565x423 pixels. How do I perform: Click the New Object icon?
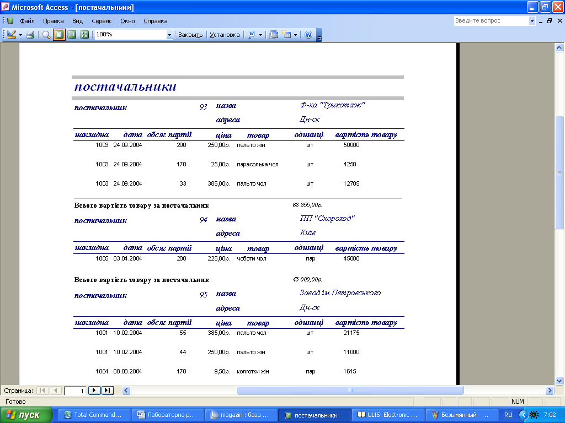pos(286,35)
